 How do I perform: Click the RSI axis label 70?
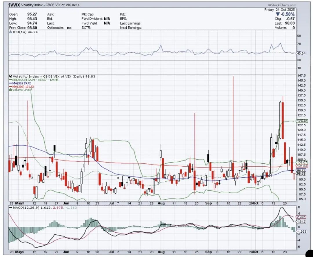pyautogui.click(x=299, y=44)
